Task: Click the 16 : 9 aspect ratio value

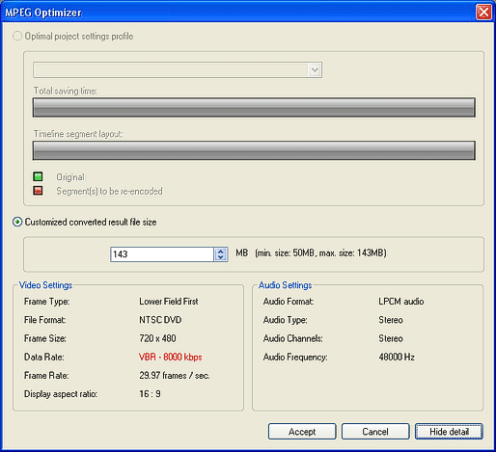Action: [x=150, y=394]
